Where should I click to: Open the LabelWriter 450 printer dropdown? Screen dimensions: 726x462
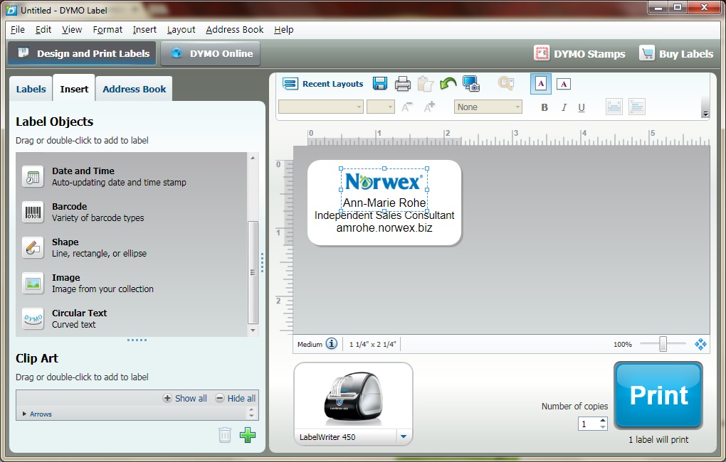[404, 436]
